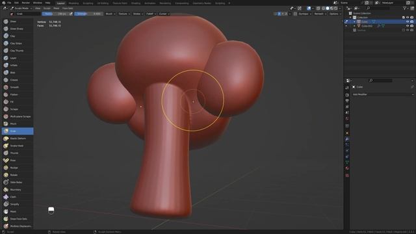Image resolution: width=416 pixels, height=234 pixels.
Task: Select the Nudge brush
Action: click(18, 168)
